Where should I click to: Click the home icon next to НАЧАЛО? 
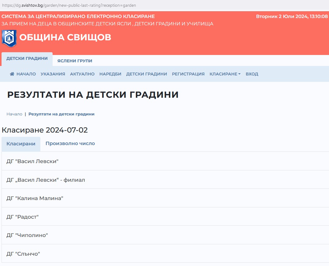coord(12,74)
